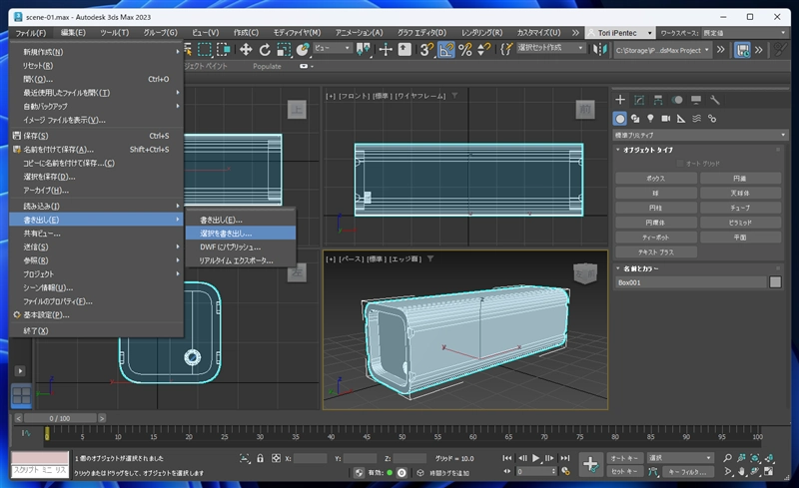Screen dimensions: 799x488
Task: Select Helpers category icon
Action: coord(681,119)
